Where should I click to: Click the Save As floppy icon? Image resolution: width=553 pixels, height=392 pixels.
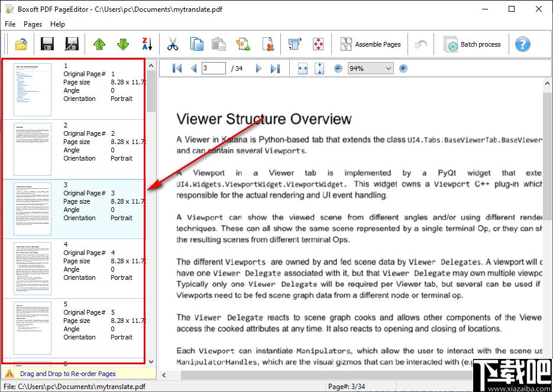coord(72,44)
